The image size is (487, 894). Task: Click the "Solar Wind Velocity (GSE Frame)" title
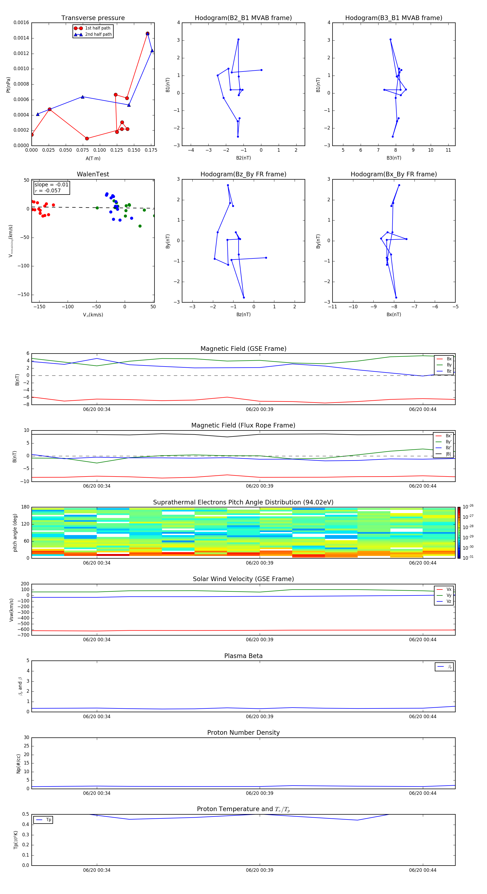coord(243,579)
